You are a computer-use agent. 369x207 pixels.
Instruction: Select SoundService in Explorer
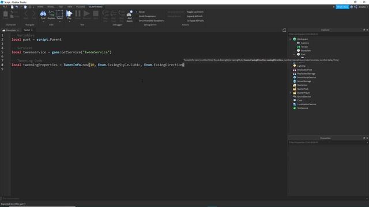pyautogui.click(x=304, y=97)
